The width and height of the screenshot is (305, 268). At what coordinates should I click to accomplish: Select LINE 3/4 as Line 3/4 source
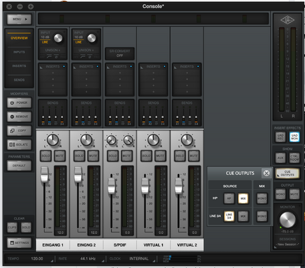coord(229,216)
